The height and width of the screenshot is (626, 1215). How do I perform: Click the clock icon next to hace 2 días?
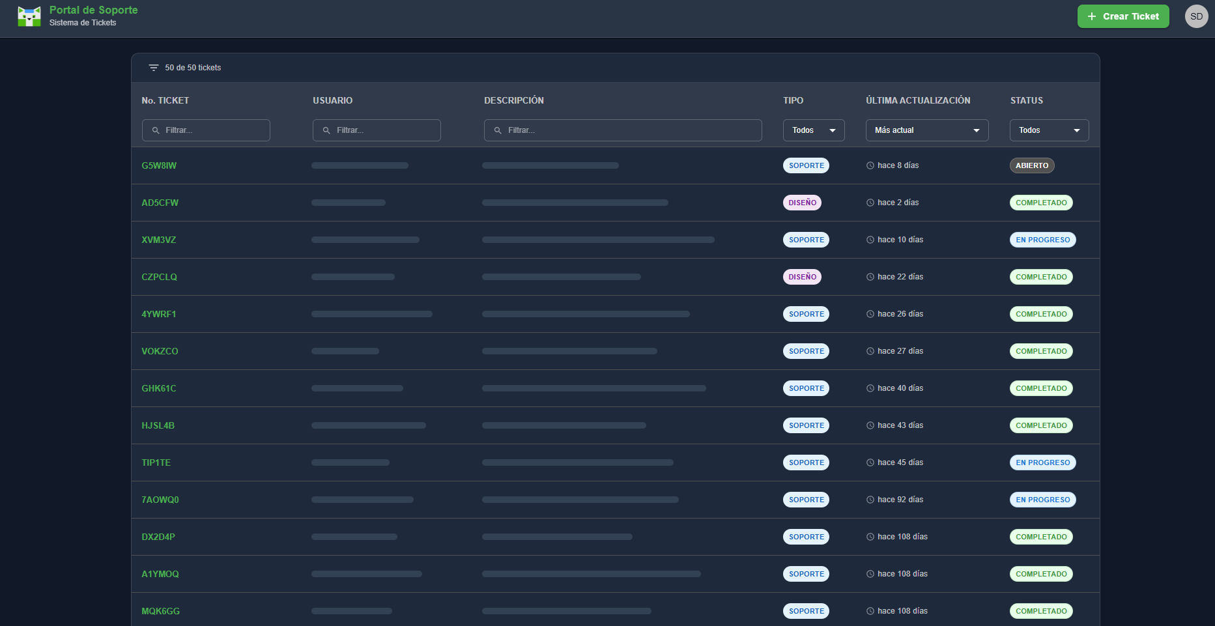[870, 203]
